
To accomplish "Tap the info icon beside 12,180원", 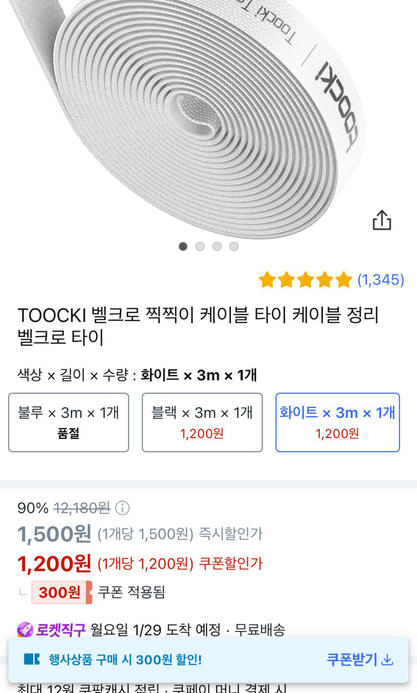I will [x=122, y=508].
